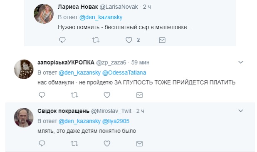Like Свідок покращень's tweet
This screenshot has height=152, width=257.
tap(107, 144)
